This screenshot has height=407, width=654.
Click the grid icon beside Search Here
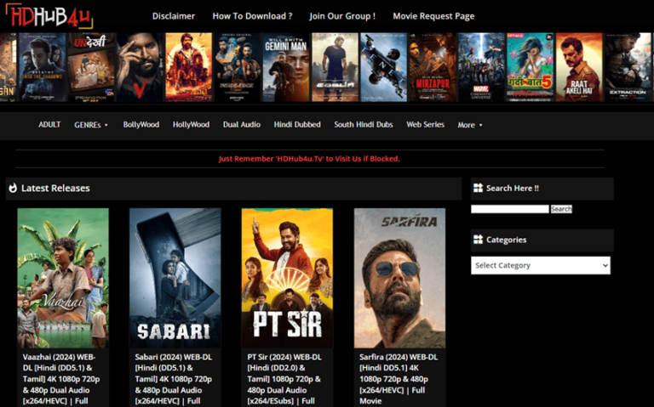(x=478, y=188)
